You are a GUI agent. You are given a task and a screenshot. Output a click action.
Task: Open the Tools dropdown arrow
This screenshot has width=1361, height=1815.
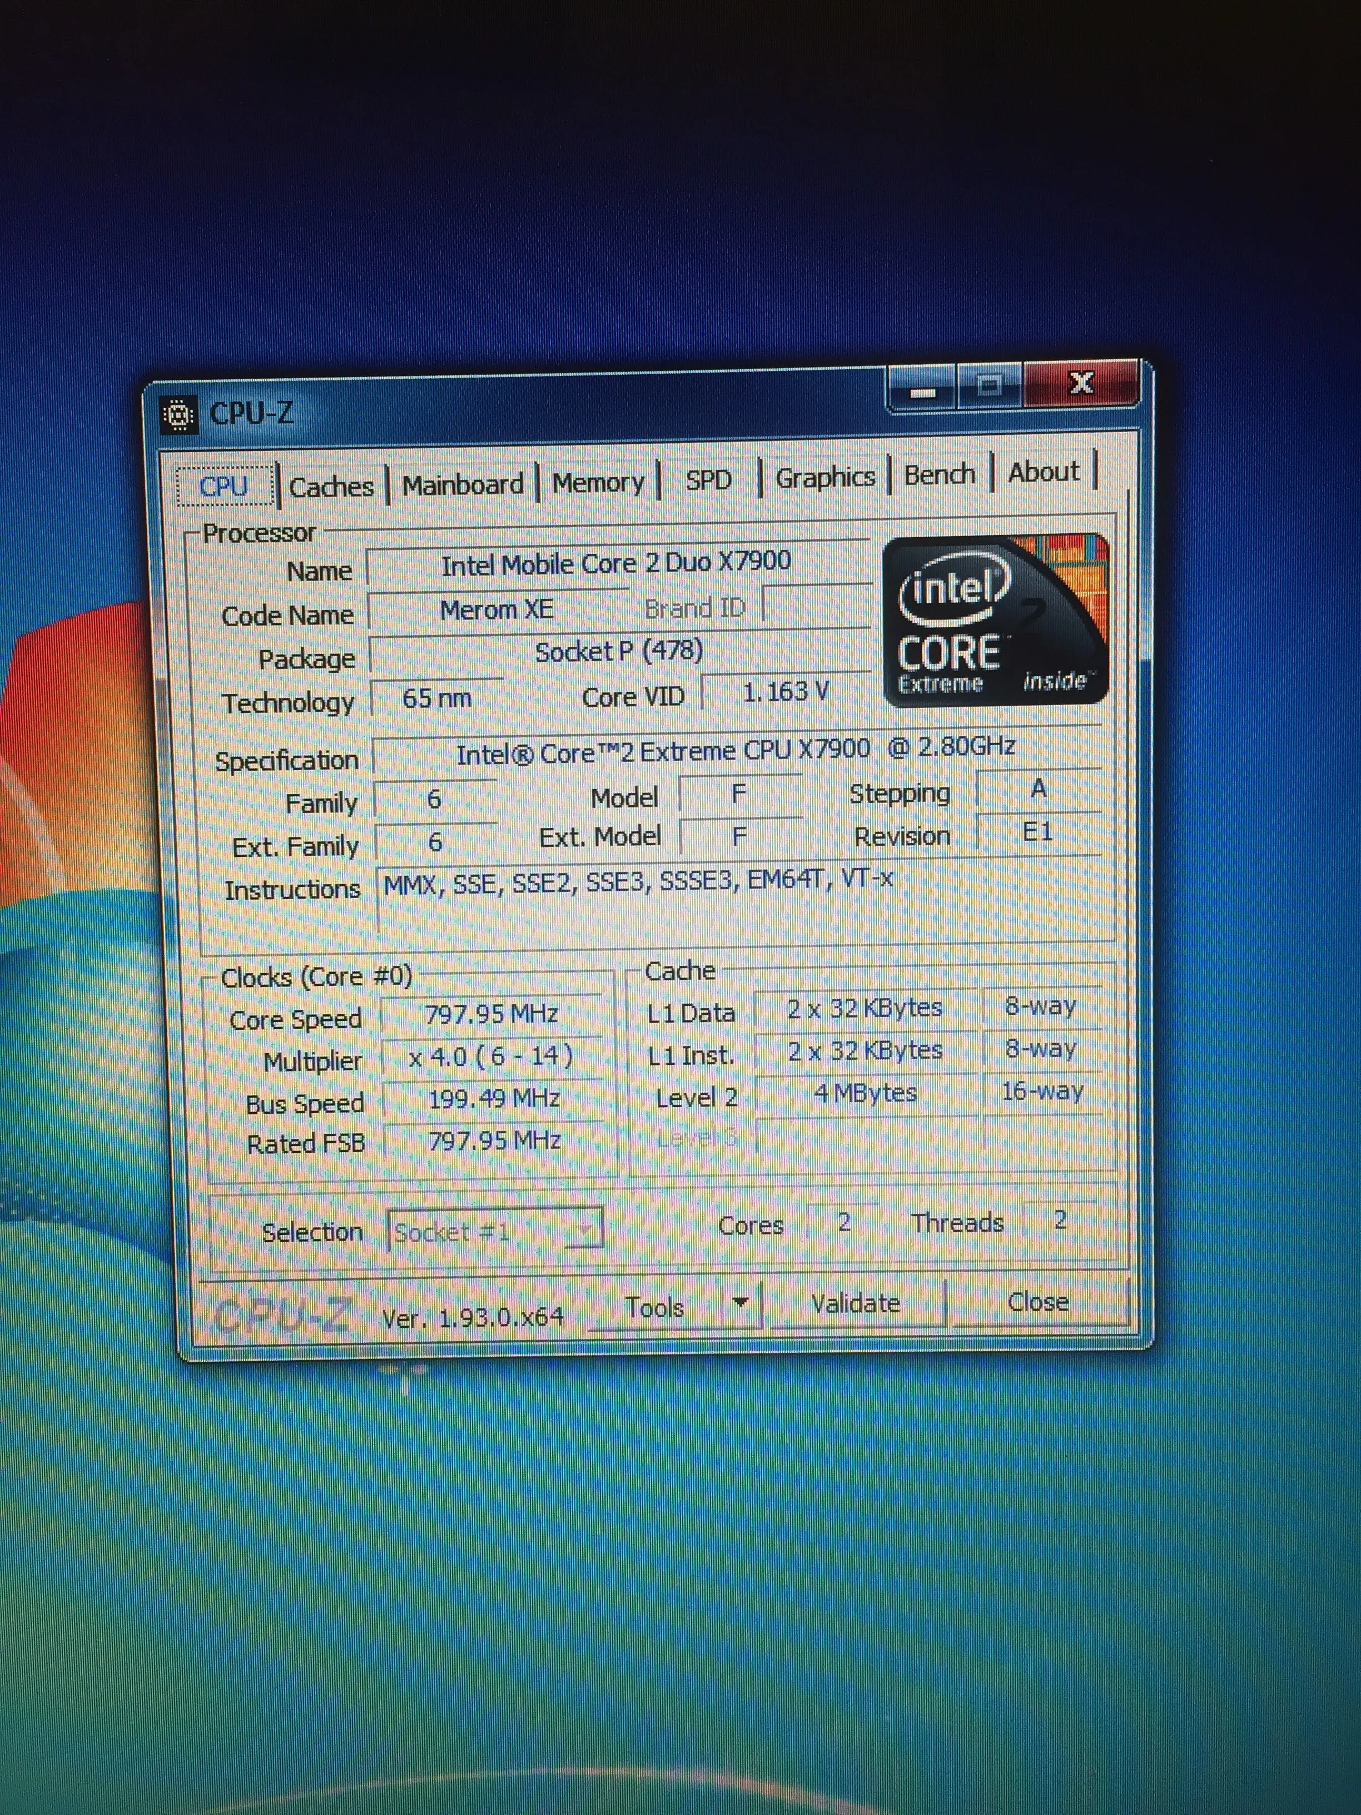coord(740,1301)
